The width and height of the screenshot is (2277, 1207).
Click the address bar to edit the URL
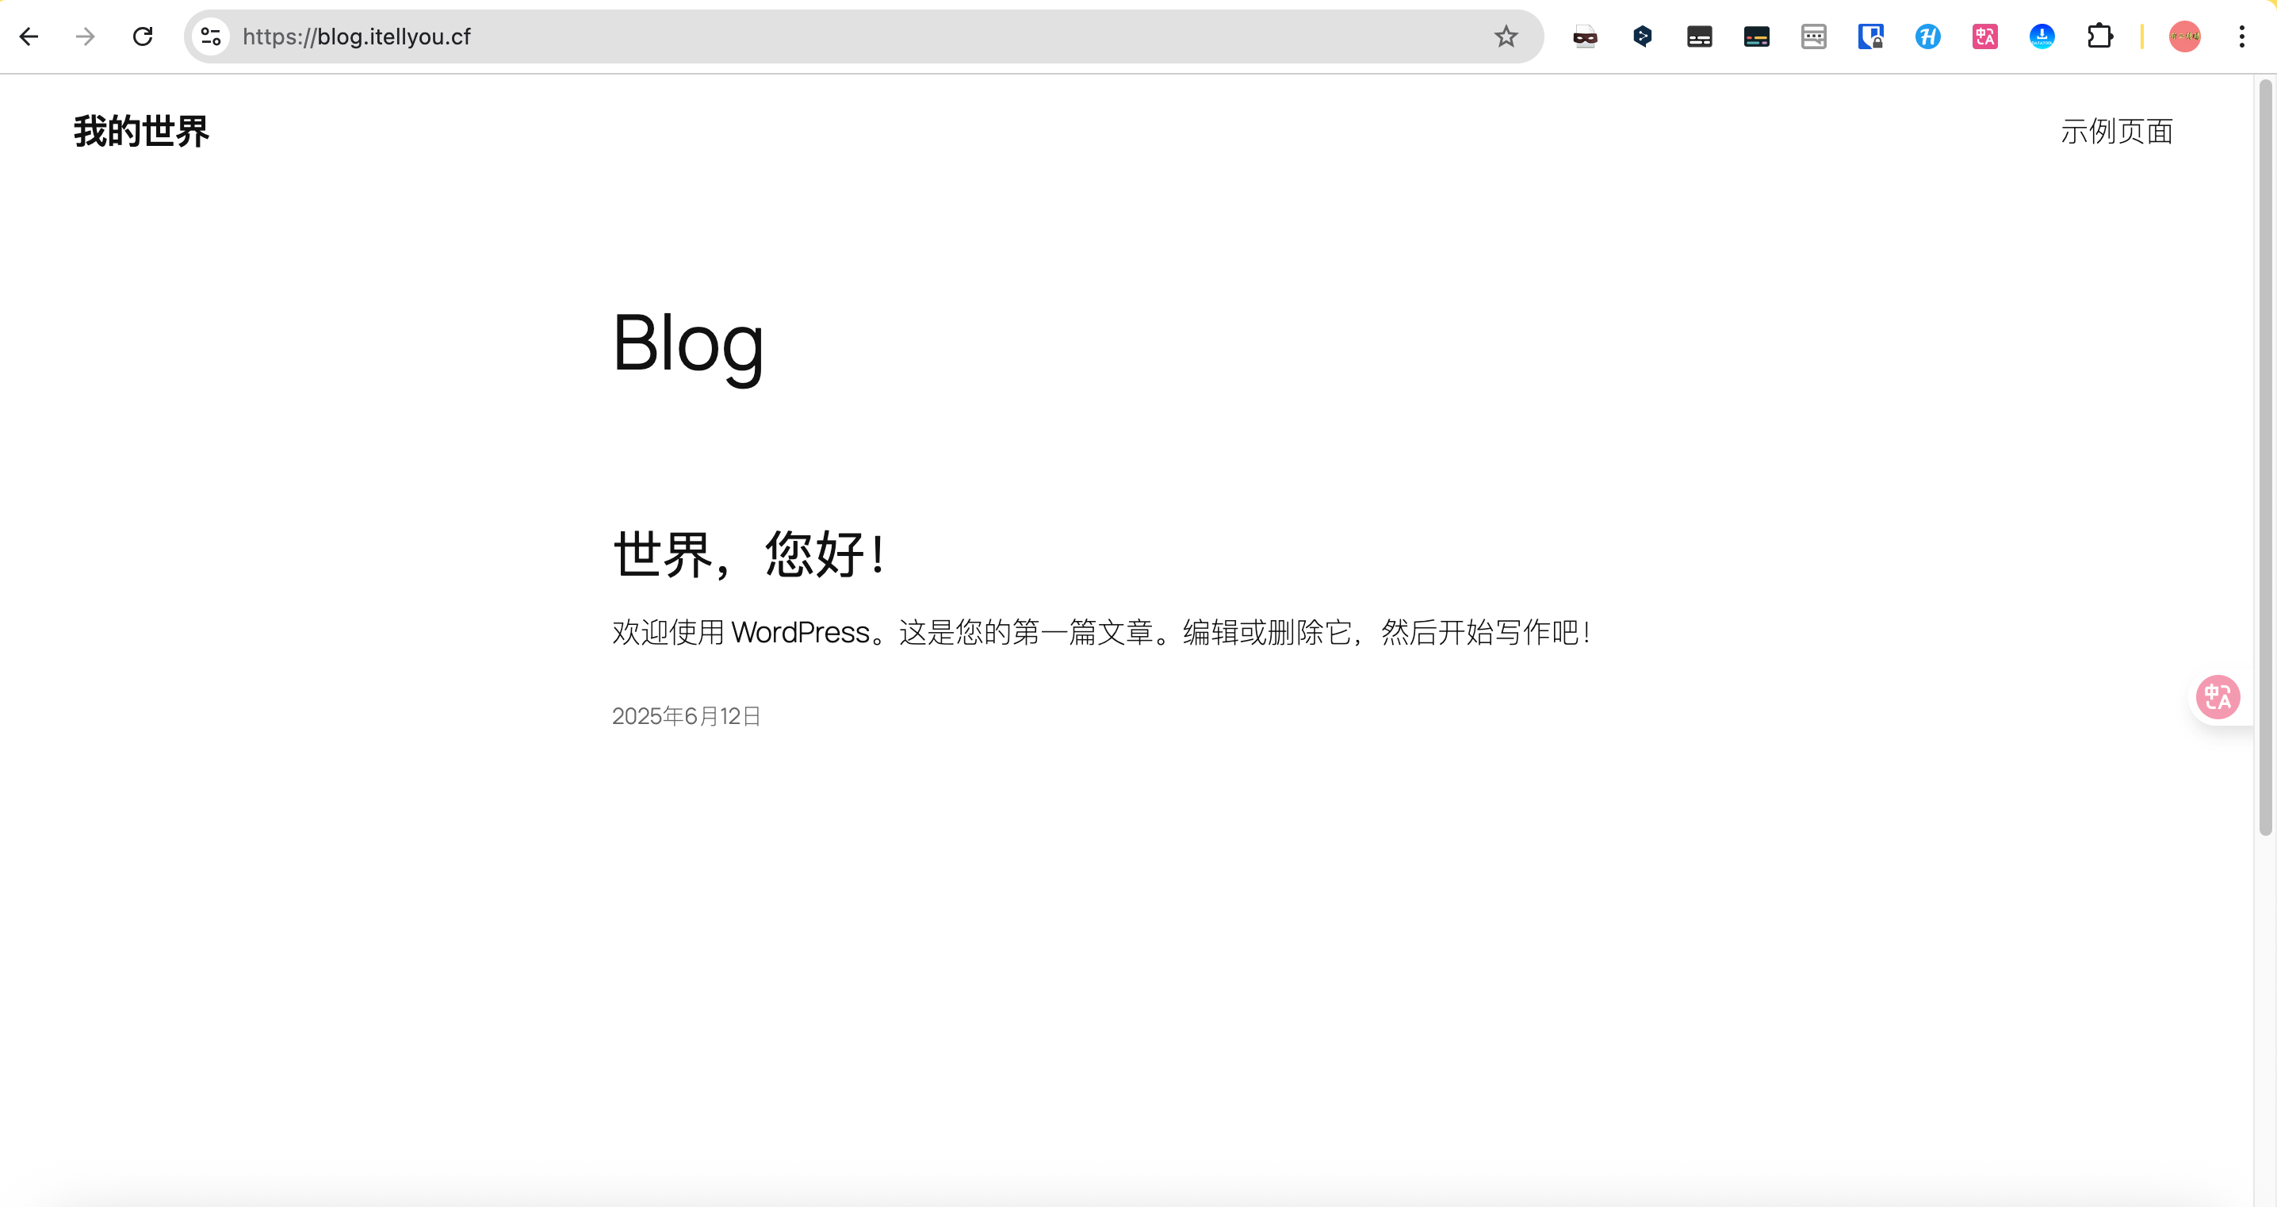tap(618, 36)
